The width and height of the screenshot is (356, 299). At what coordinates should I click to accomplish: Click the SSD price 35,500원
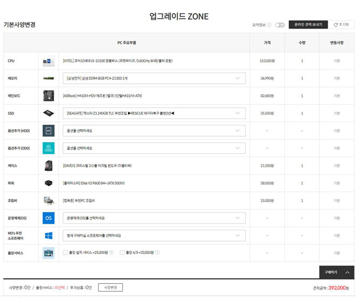click(267, 113)
